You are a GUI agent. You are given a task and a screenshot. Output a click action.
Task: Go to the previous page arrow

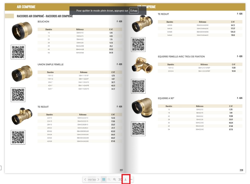click(85, 180)
